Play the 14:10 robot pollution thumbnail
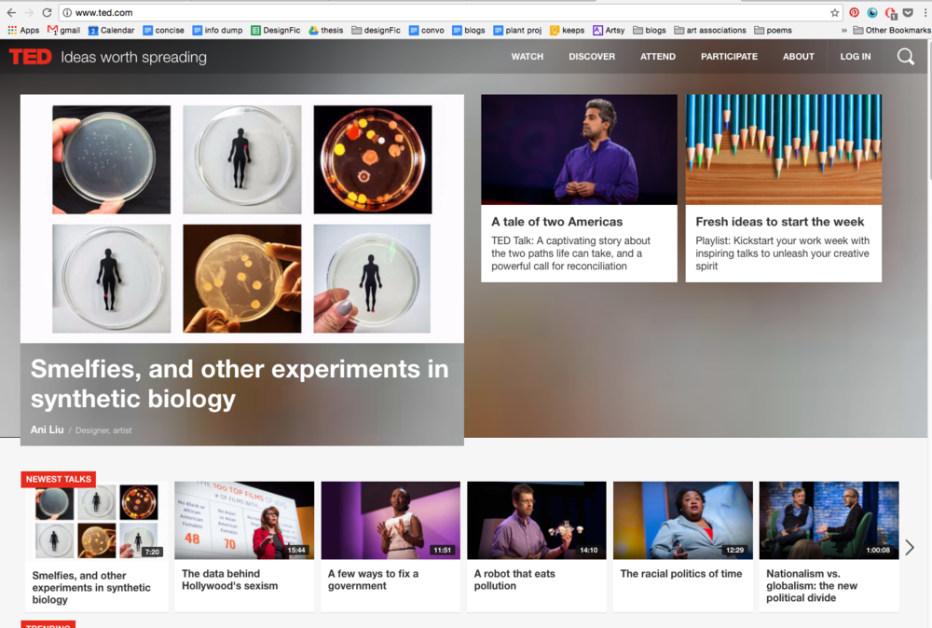This screenshot has width=932, height=628. 537,521
